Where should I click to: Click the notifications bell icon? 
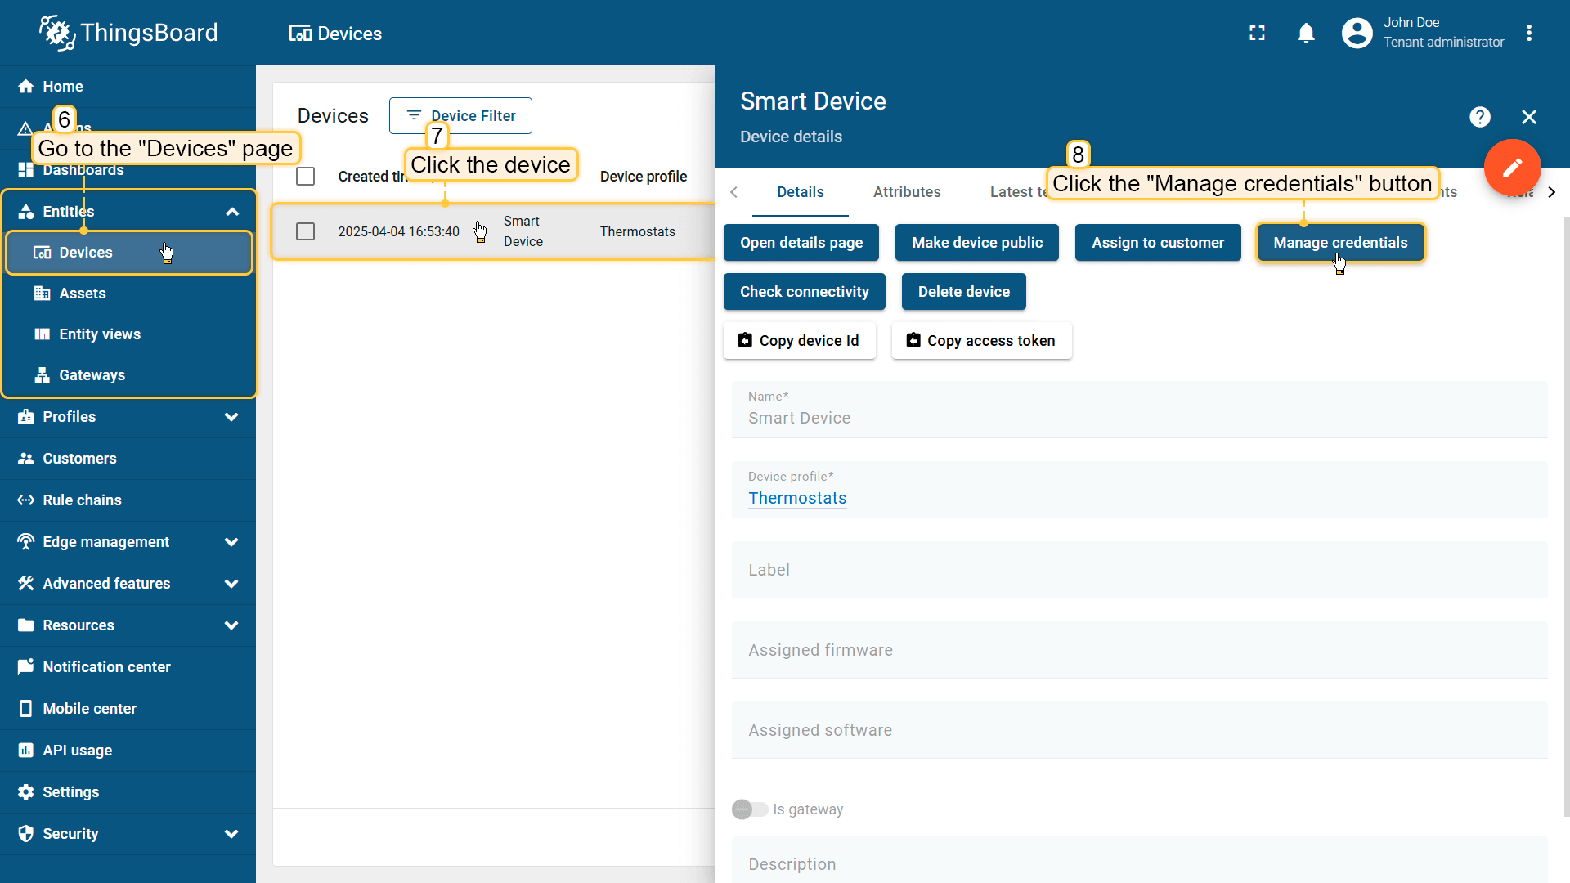click(x=1306, y=34)
